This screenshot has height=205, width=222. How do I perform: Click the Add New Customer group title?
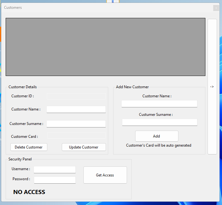click(132, 87)
